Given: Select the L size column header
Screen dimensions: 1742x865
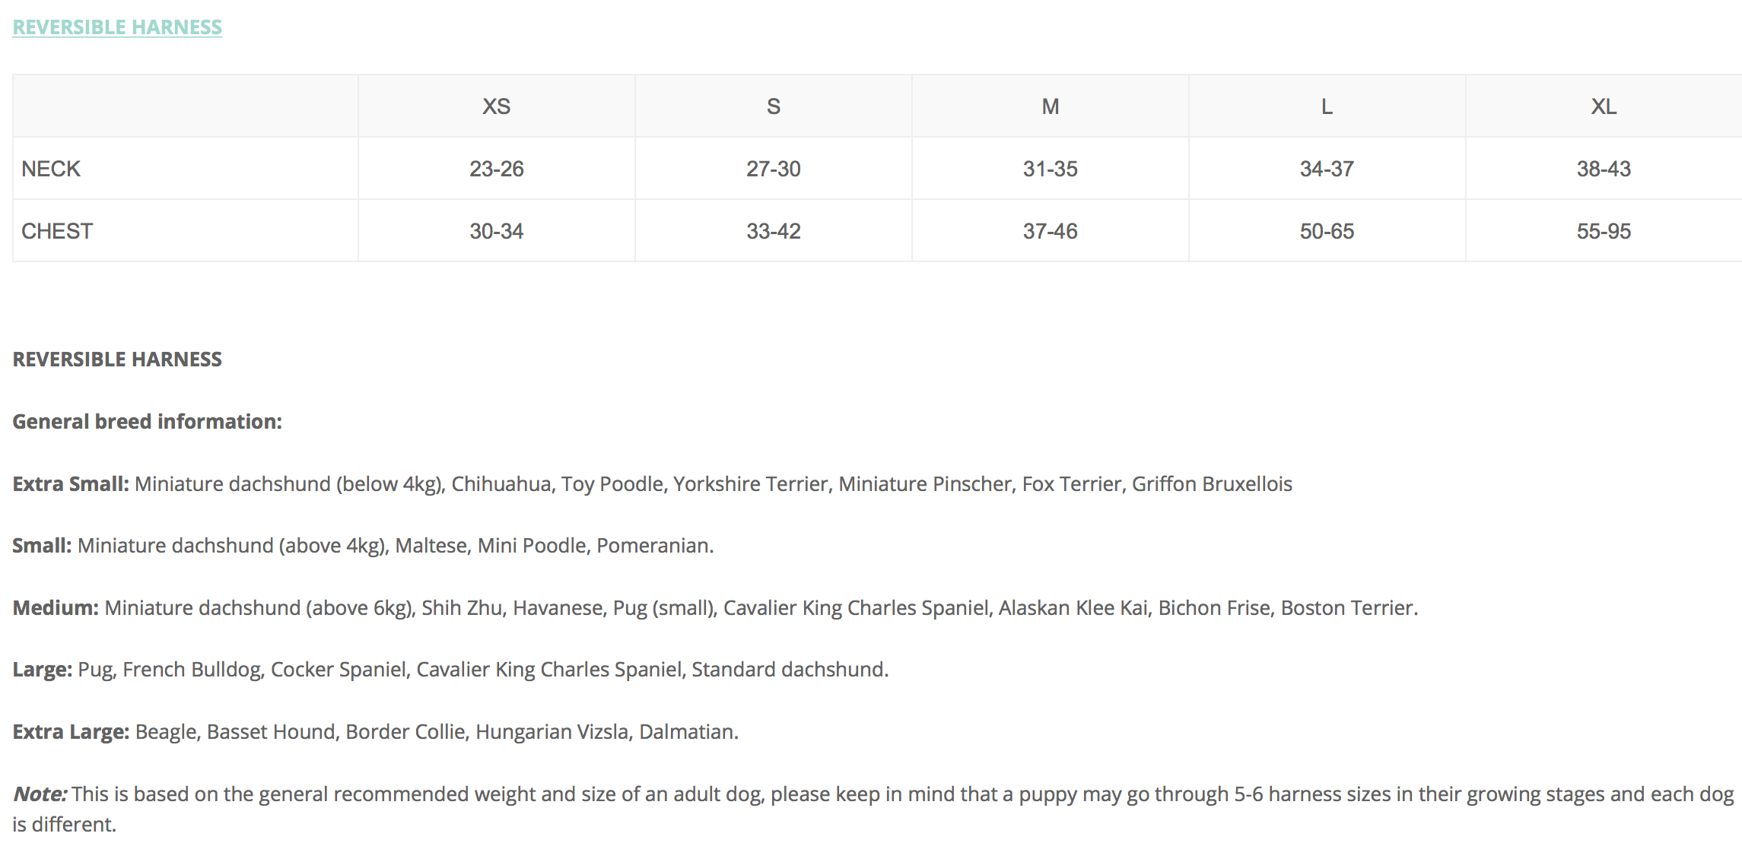Looking at the screenshot, I should tap(1327, 106).
